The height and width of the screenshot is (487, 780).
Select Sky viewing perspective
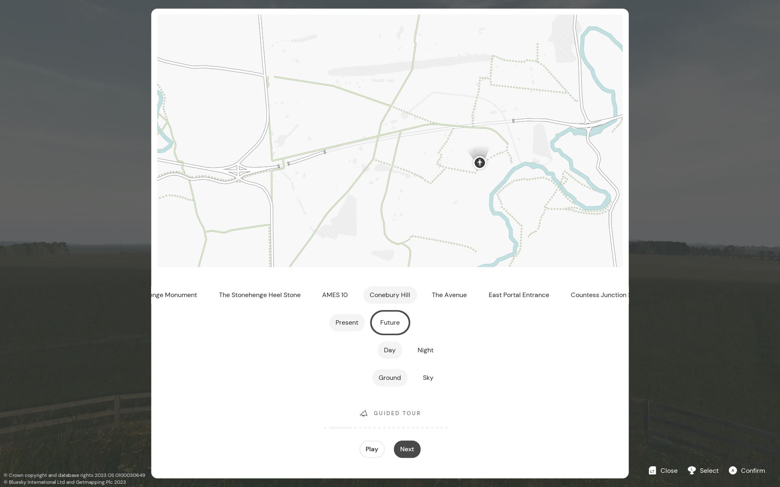[x=428, y=377]
